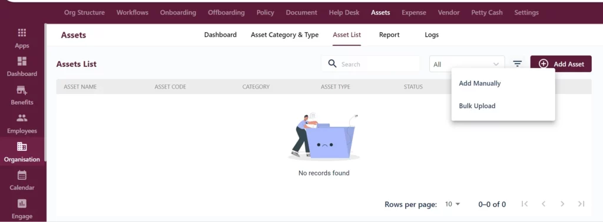Jump to last page arrow
Viewport: 603px width, 222px height.
(x=581, y=204)
